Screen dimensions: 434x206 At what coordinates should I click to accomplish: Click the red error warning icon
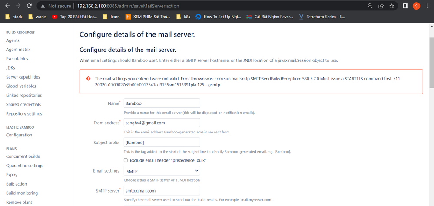click(88, 78)
